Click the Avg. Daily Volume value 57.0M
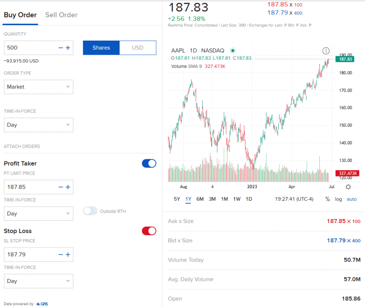This screenshot has height=307, width=365. (352, 279)
